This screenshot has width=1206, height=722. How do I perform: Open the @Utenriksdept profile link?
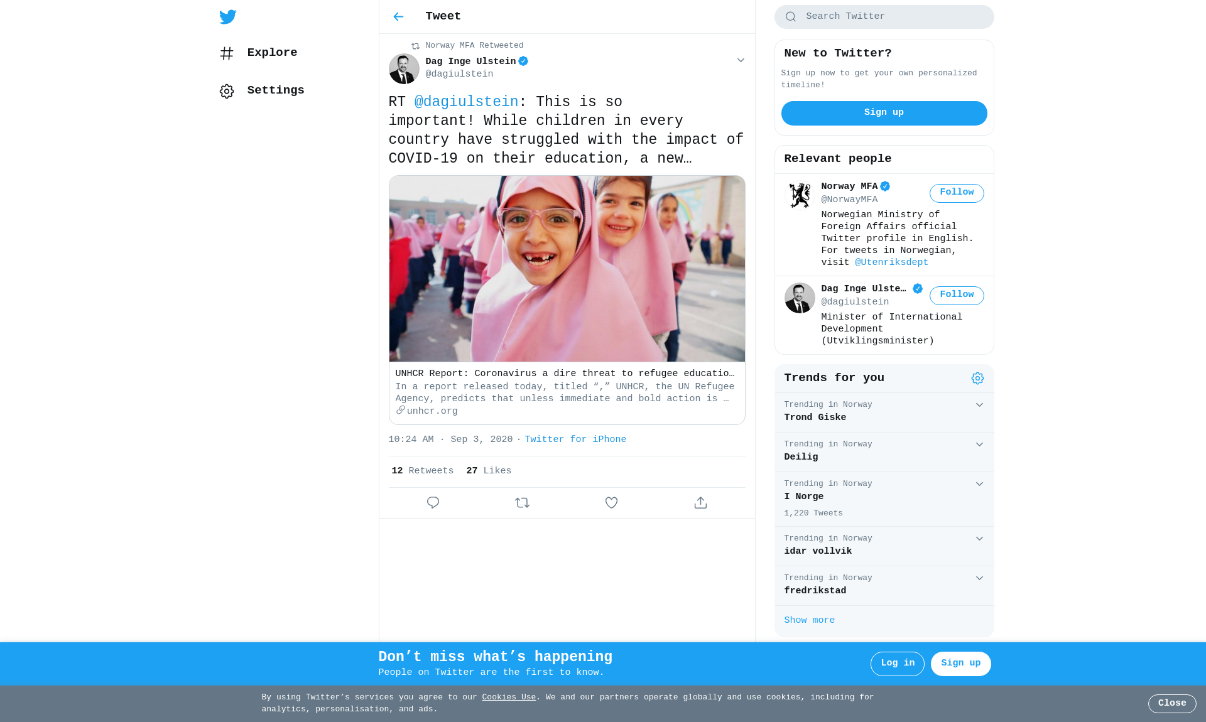click(891, 262)
